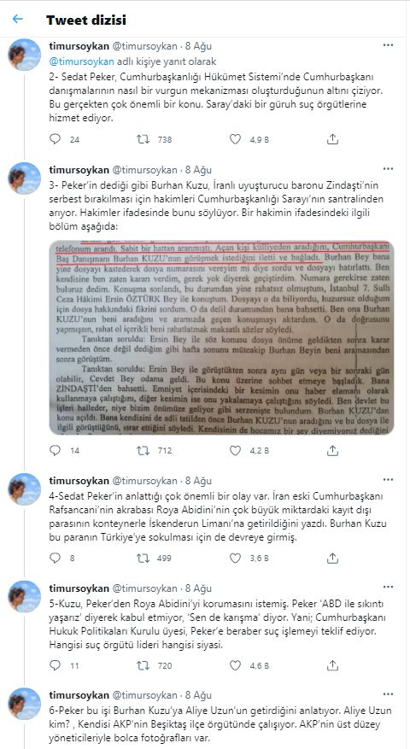Retweet the tweet with 720 retweets
410x749 pixels.
(x=143, y=665)
